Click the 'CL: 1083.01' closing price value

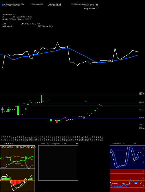point(55,5)
